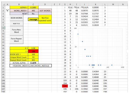This screenshot has width=130, height=95.
Task: Select the cell showing 0.2707
Action: [95, 22]
